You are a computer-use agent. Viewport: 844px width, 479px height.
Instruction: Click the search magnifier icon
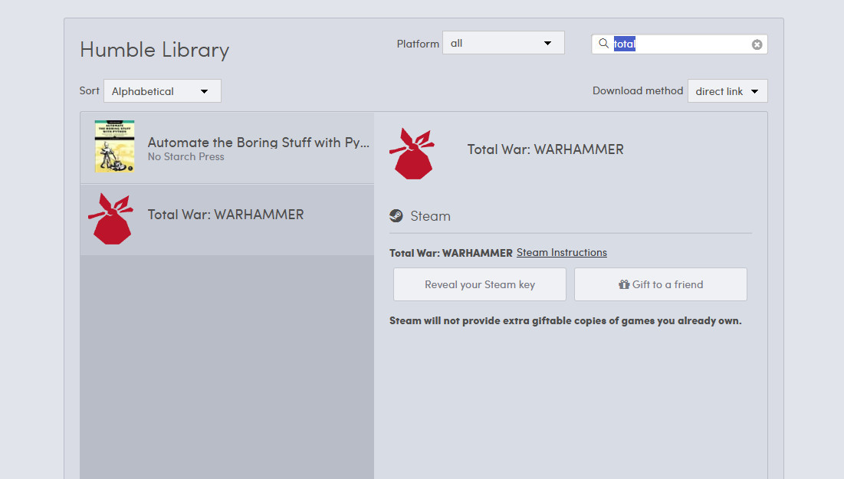(603, 44)
